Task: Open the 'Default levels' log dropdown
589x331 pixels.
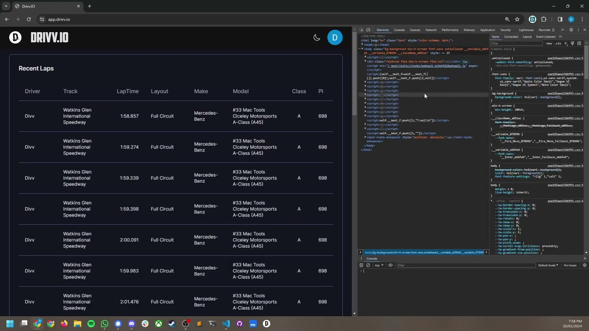Action: pyautogui.click(x=548, y=265)
